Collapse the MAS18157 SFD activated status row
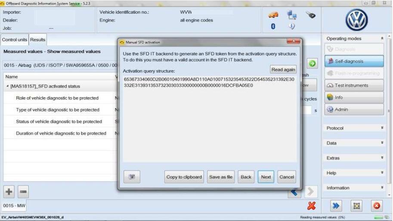Viewport: 393px width, 221px height. click(7, 86)
